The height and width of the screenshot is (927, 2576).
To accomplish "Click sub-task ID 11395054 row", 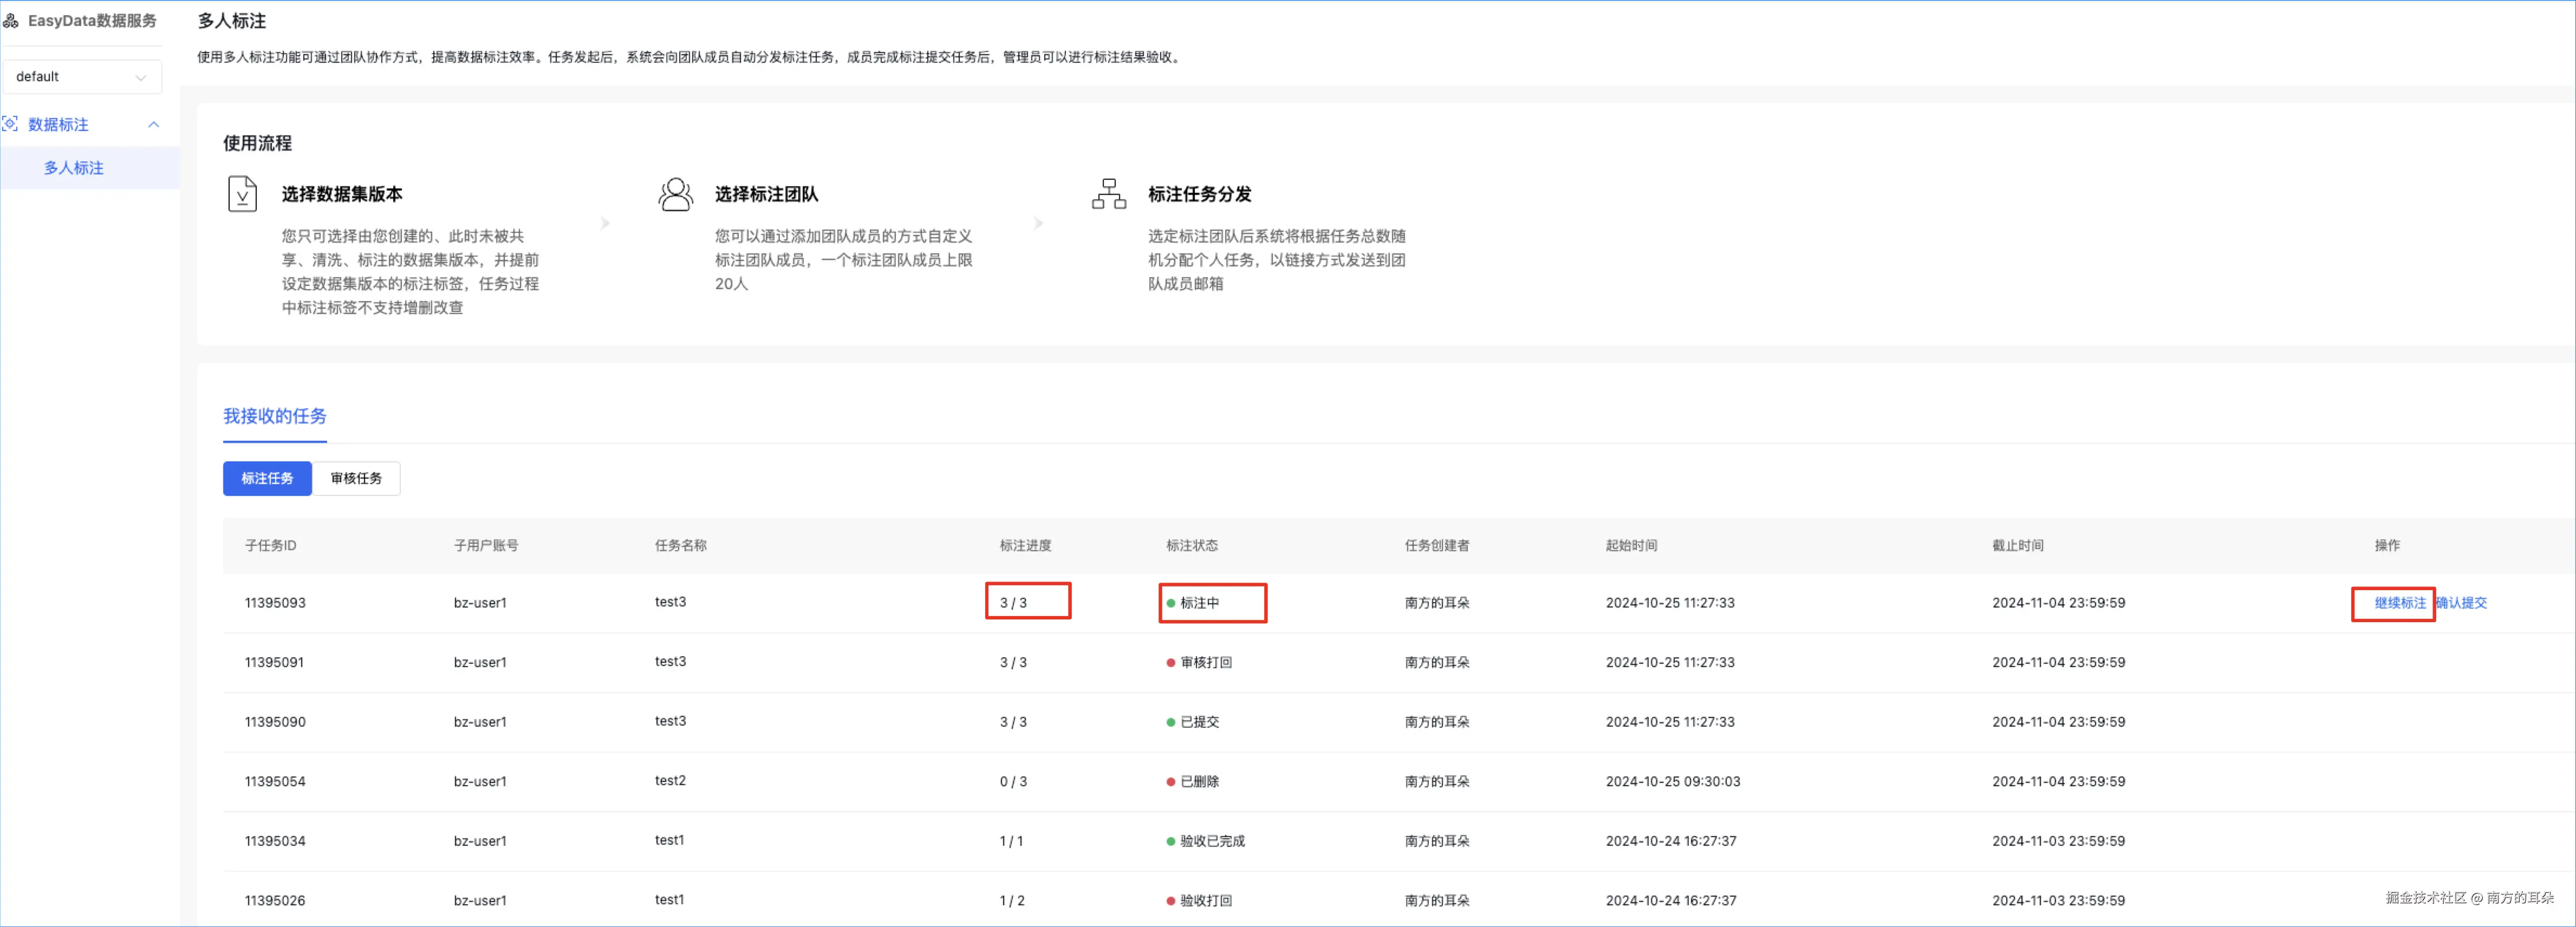I will click(275, 781).
